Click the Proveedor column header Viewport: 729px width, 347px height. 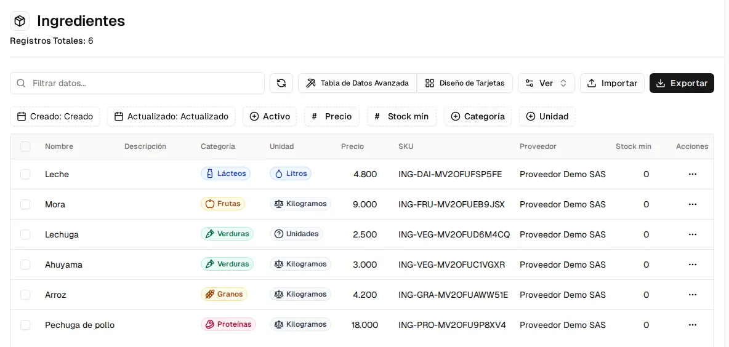tap(538, 146)
